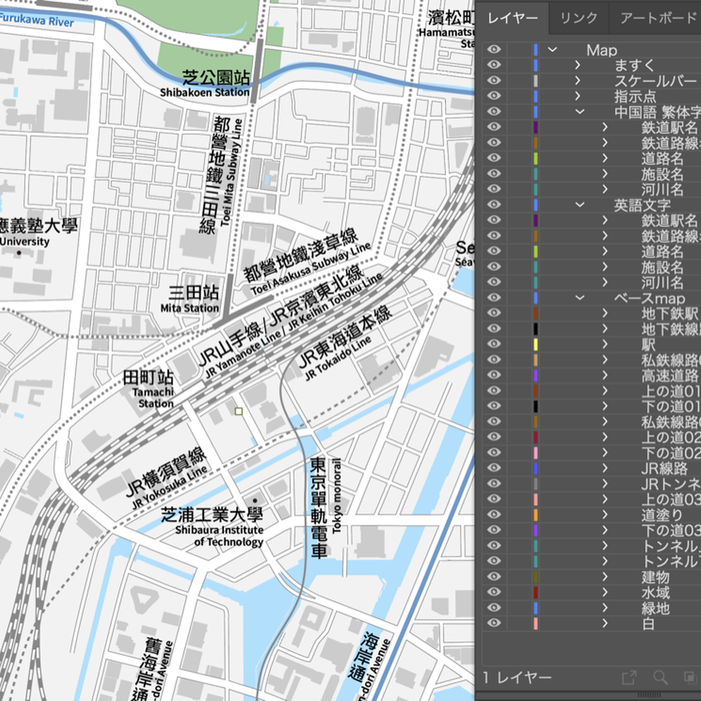The height and width of the screenshot is (701, 701).
Task: Select the 緑地 sublayer name
Action: [x=655, y=607]
